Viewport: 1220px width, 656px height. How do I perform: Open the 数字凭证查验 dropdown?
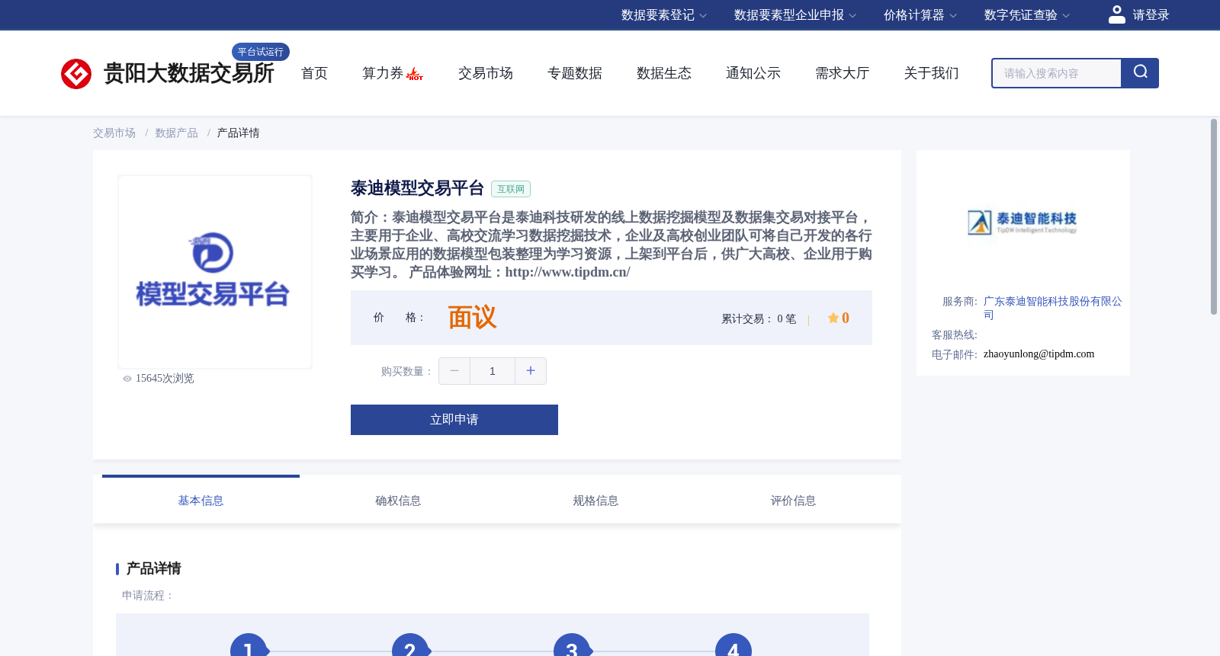coord(1027,15)
